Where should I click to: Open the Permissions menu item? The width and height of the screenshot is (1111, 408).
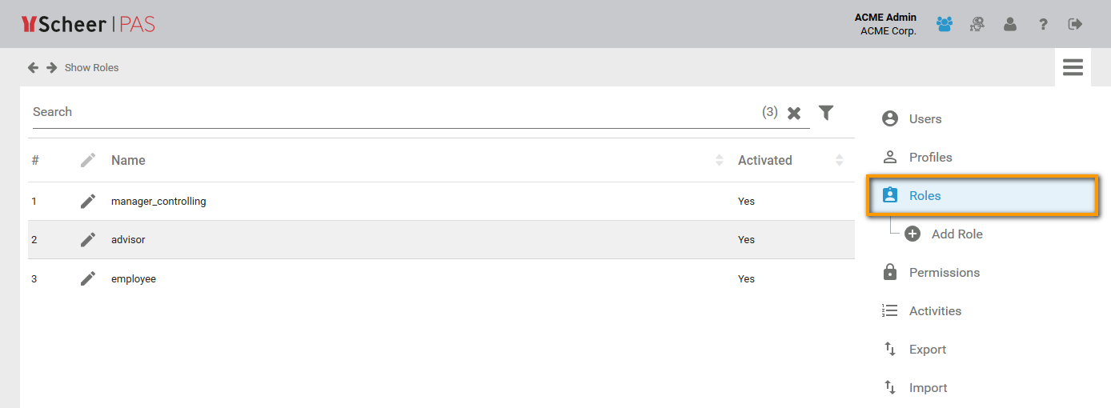coord(944,272)
